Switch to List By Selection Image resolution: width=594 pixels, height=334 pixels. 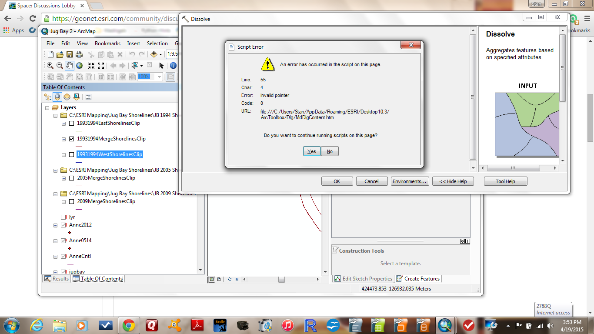pos(77,97)
